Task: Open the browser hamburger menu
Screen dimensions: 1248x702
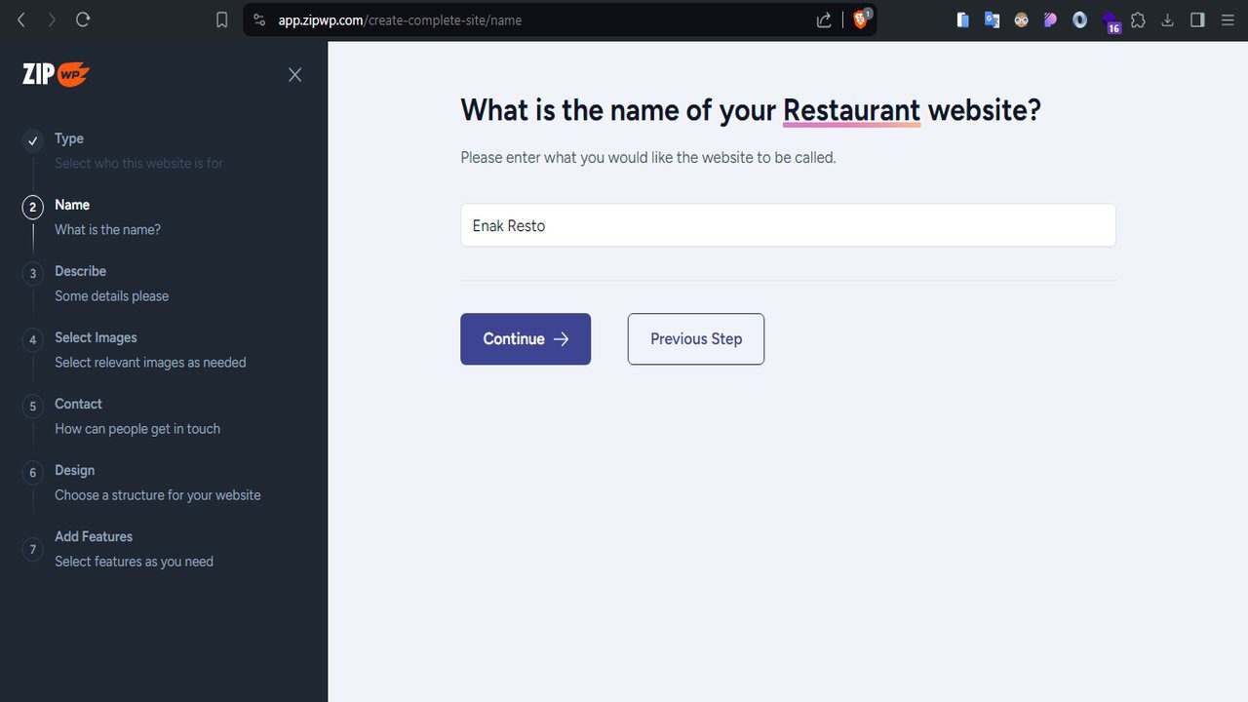Action: (1228, 19)
